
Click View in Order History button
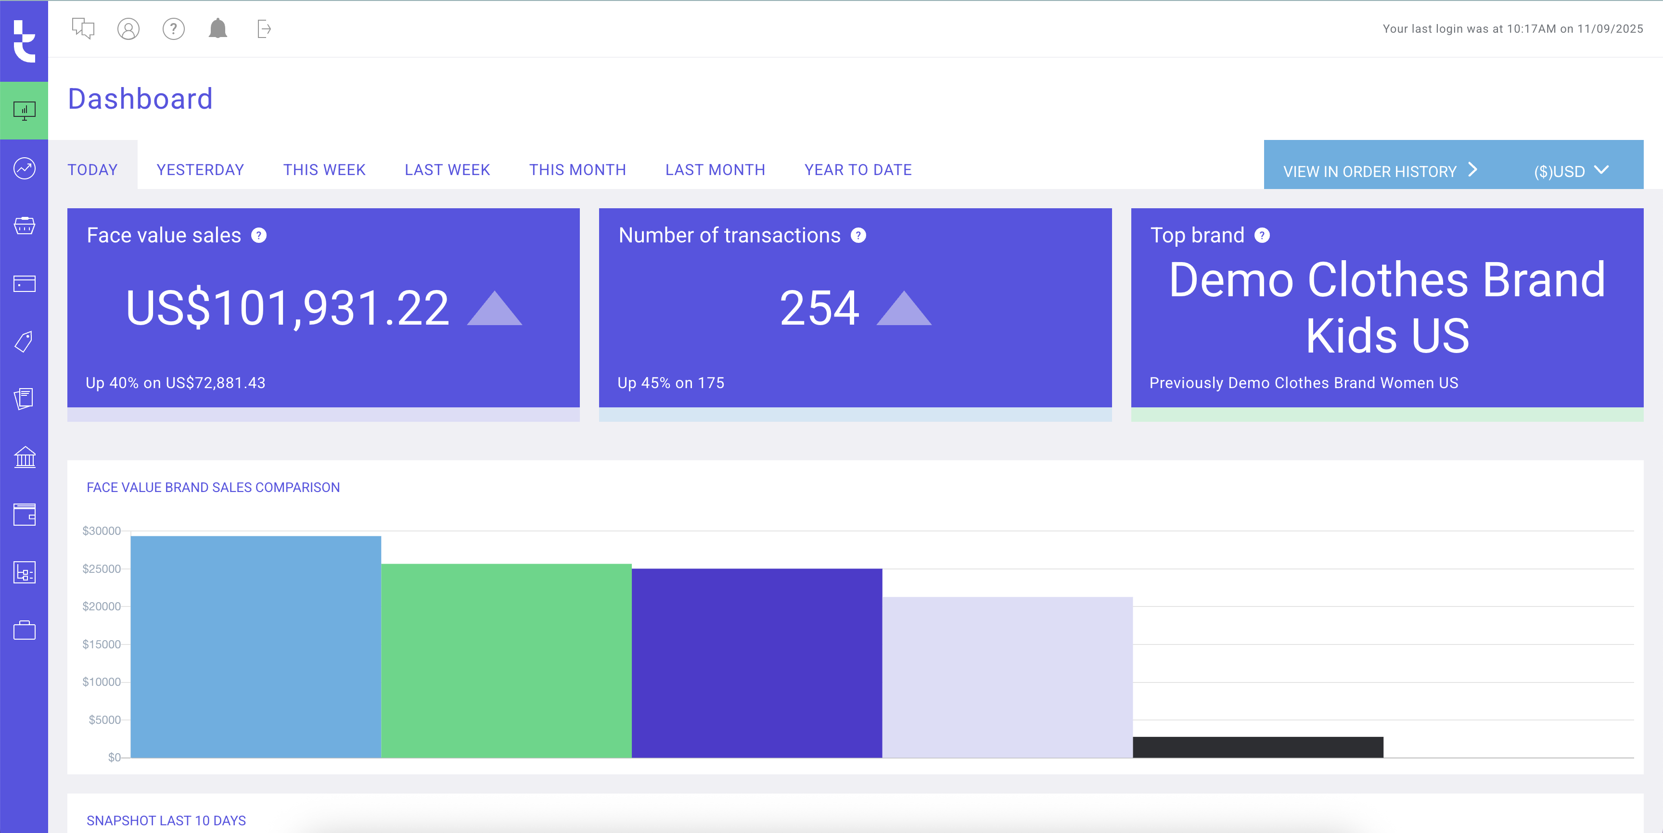(1380, 171)
